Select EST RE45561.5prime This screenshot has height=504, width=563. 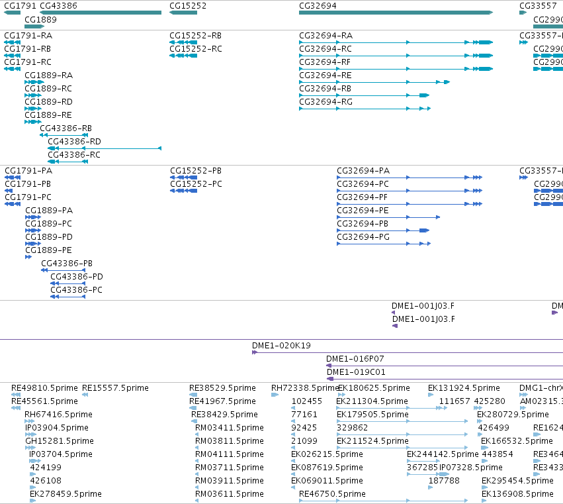tap(16, 408)
